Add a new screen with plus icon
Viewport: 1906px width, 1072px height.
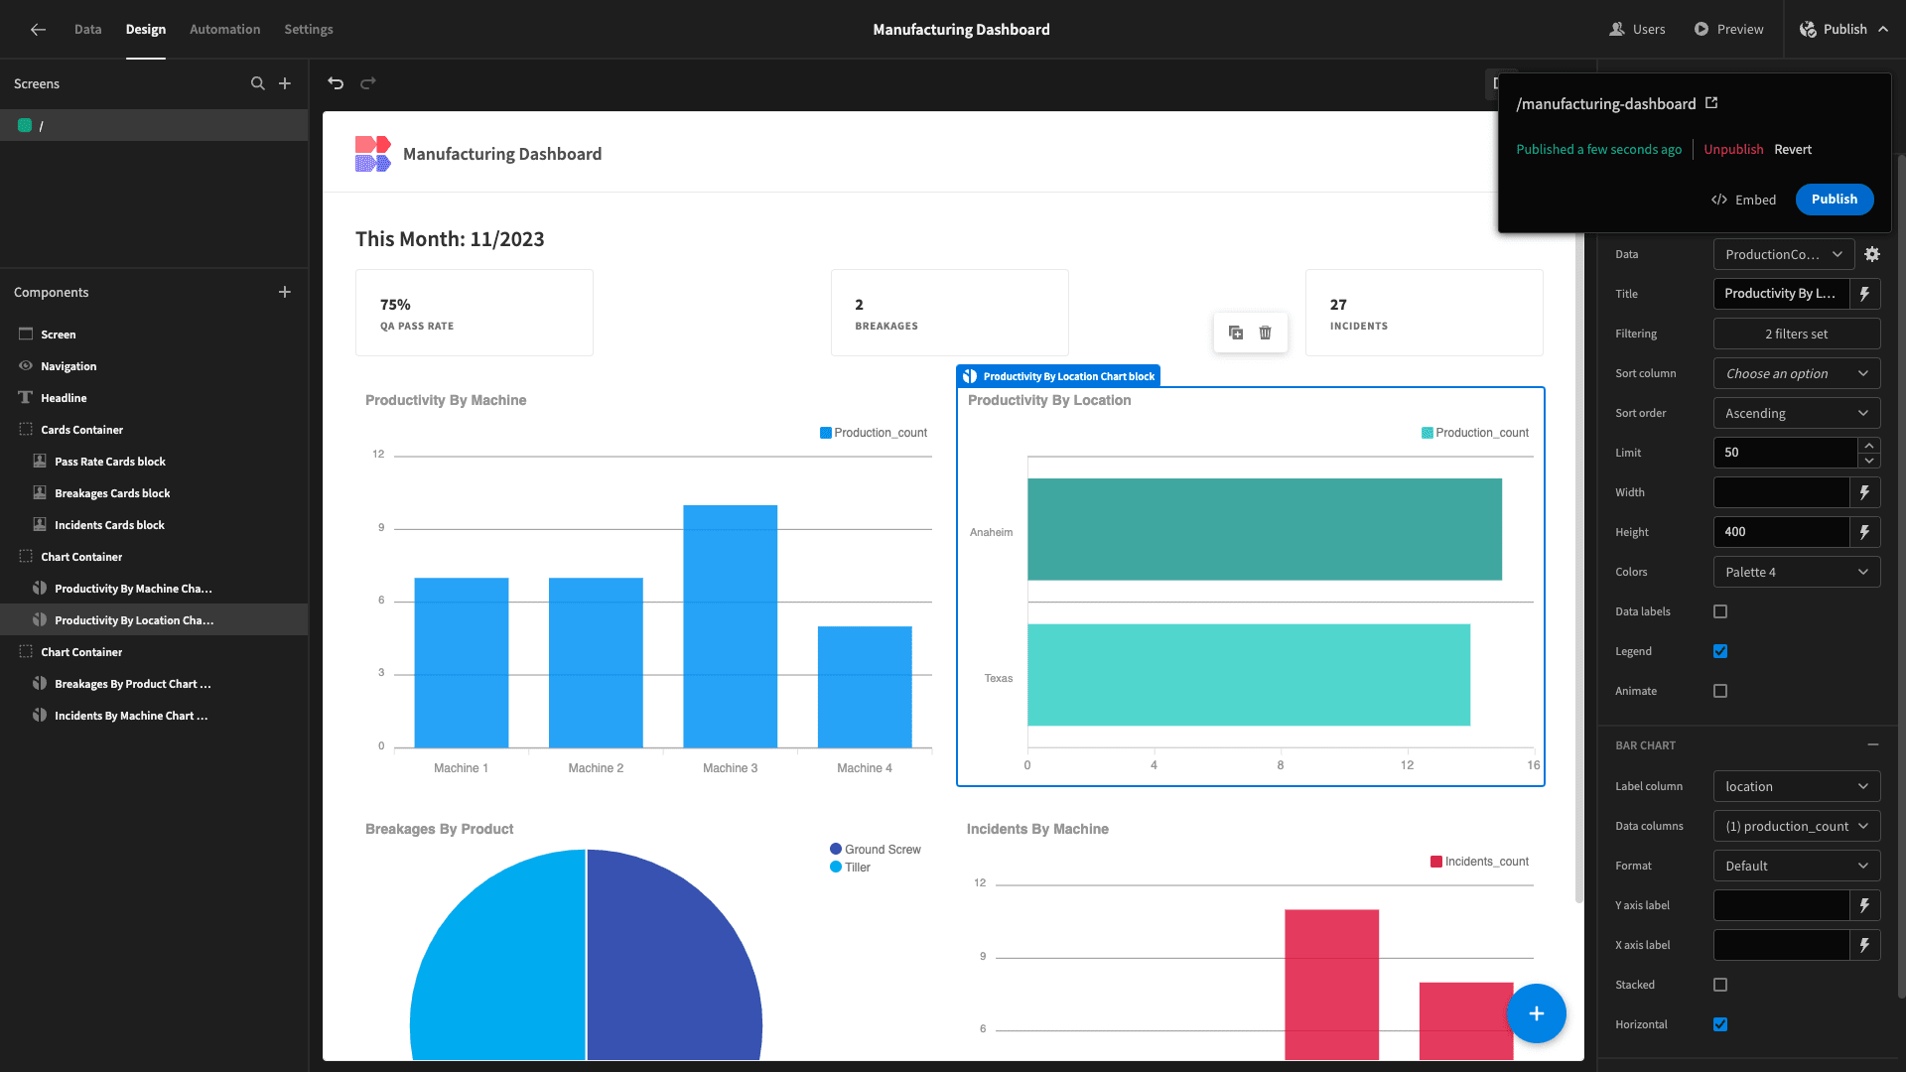285,83
